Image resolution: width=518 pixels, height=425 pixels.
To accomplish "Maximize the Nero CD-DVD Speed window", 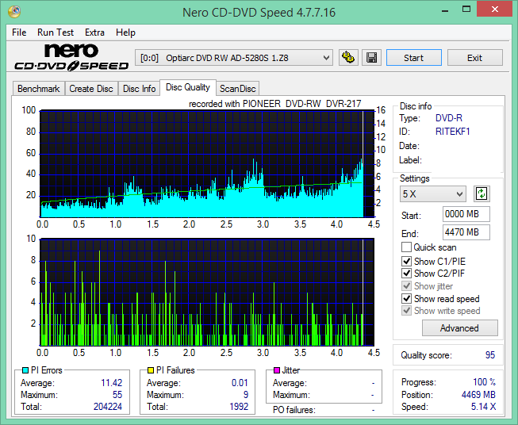I will (466, 10).
